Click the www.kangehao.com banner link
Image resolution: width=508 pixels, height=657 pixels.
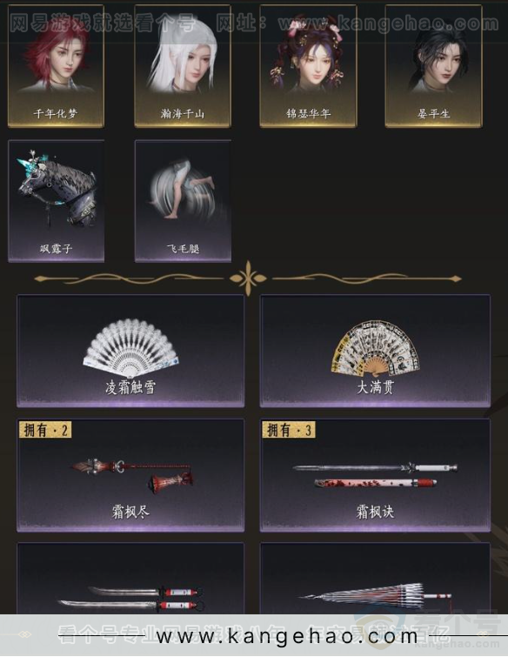coord(287,636)
